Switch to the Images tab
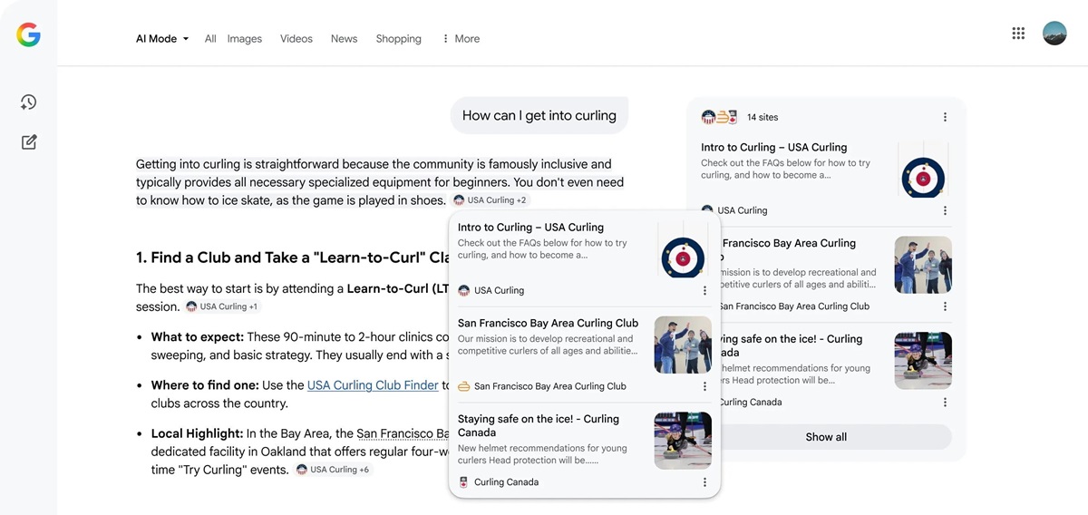This screenshot has width=1088, height=515. 244,39
